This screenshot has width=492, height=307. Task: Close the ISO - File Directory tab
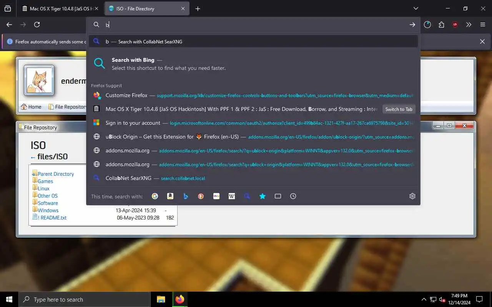[183, 8]
